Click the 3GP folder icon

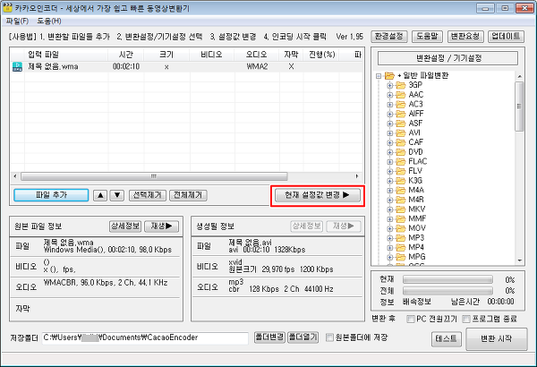coord(401,85)
